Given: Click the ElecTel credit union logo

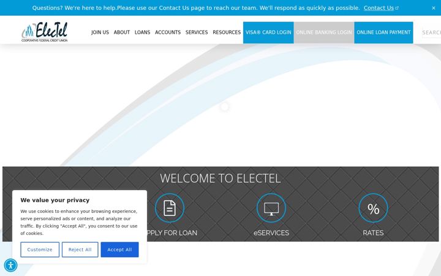Looking at the screenshot, I should [45, 32].
